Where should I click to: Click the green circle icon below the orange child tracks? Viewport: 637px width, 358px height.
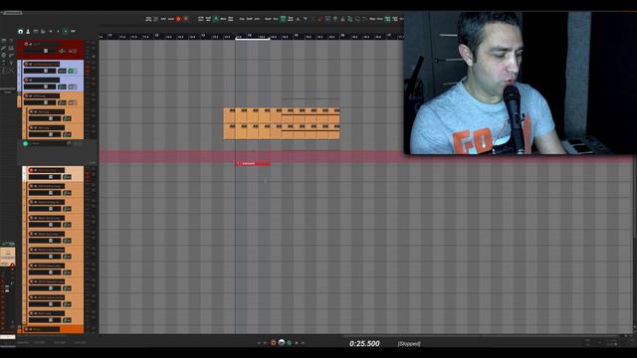[26, 143]
